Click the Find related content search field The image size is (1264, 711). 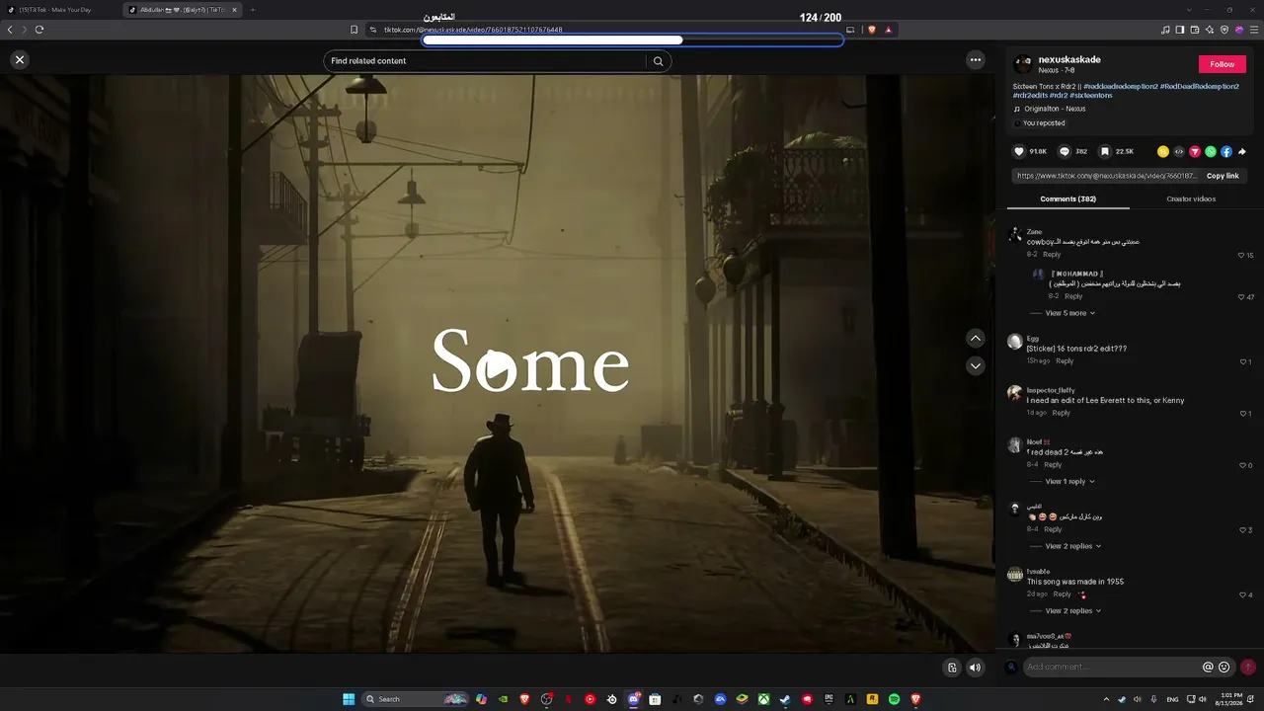click(x=486, y=61)
